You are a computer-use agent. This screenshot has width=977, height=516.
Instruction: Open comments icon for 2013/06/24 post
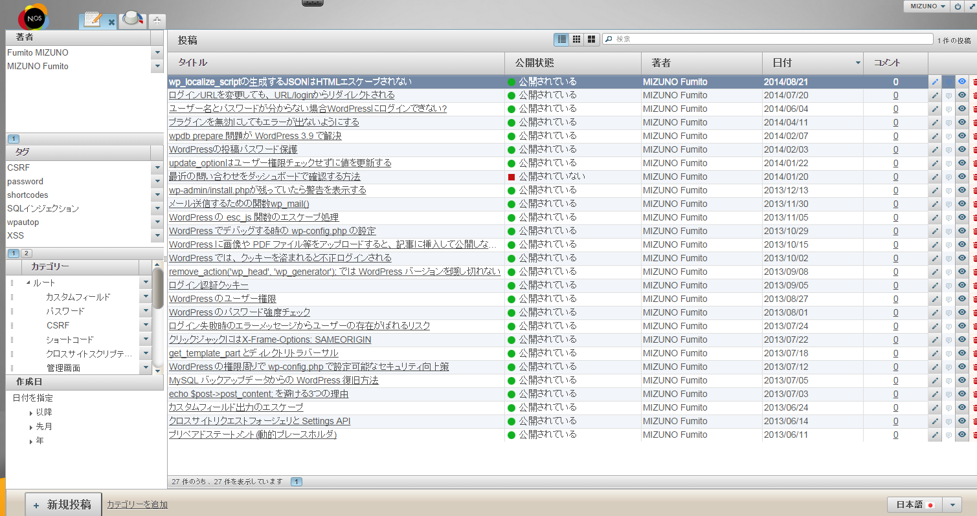(949, 408)
